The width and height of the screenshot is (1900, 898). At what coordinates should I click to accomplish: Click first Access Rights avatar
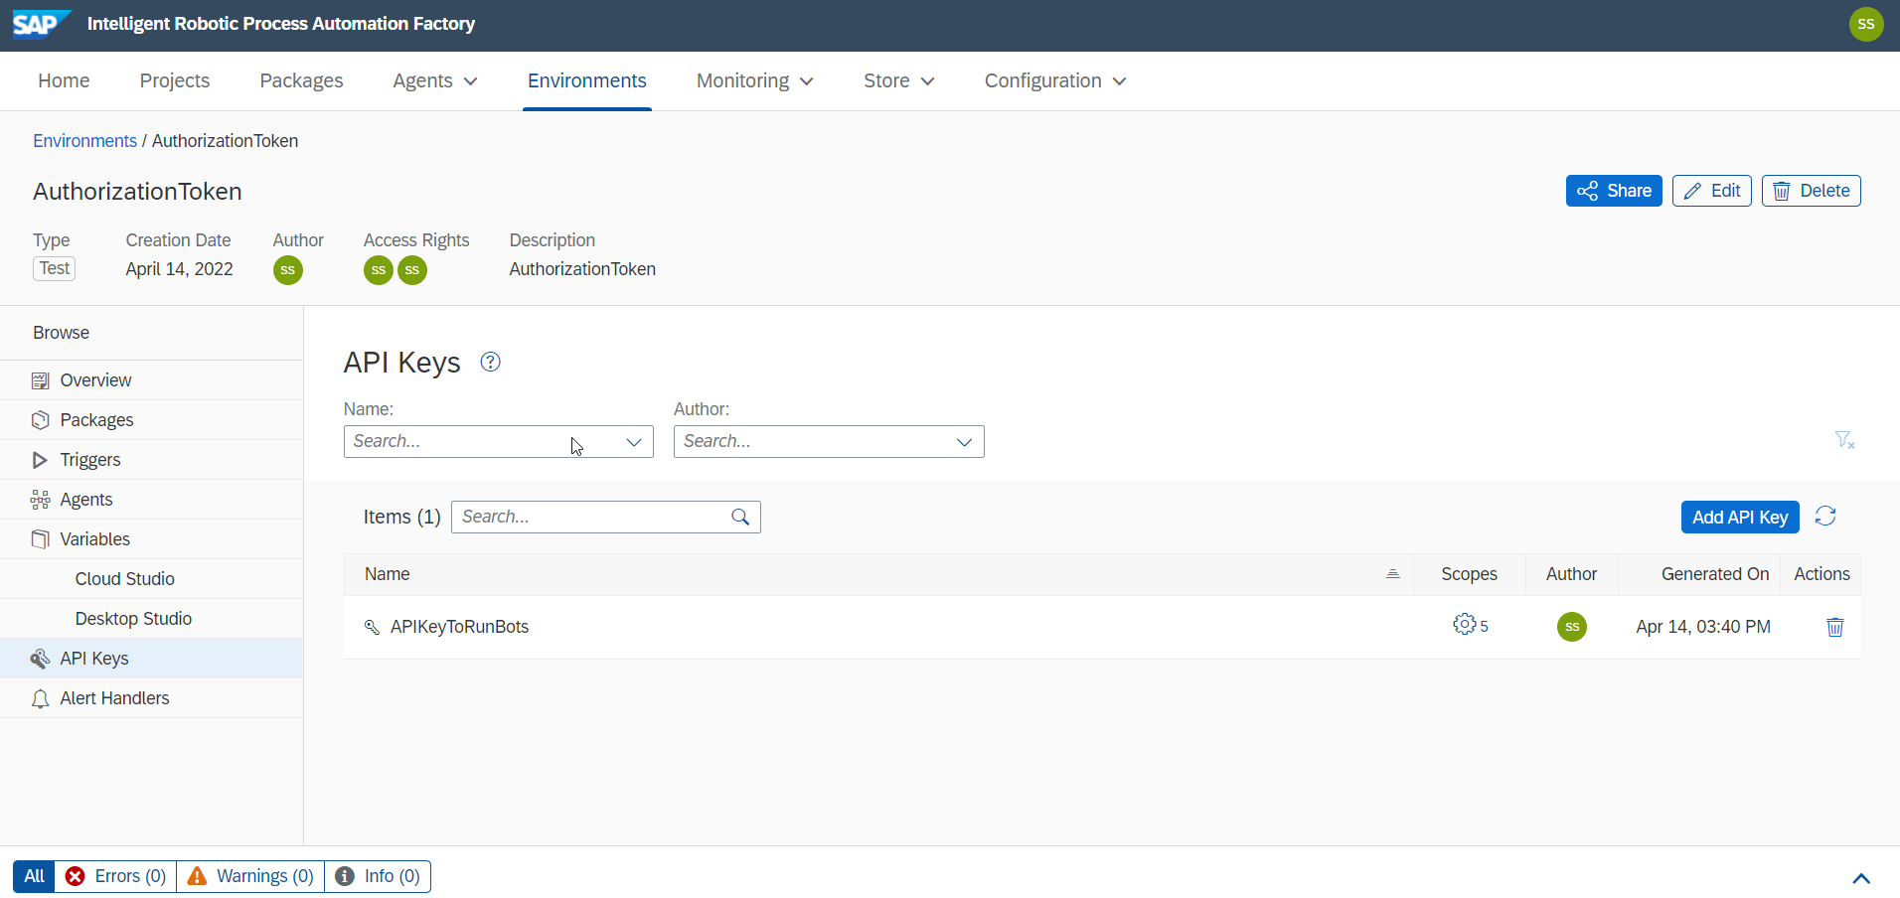379,270
